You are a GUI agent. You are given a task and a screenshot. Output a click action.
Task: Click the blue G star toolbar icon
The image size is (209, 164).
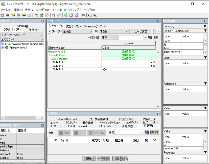(x=65, y=15)
